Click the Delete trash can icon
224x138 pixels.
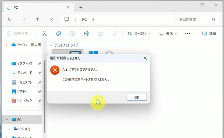[x=114, y=34]
